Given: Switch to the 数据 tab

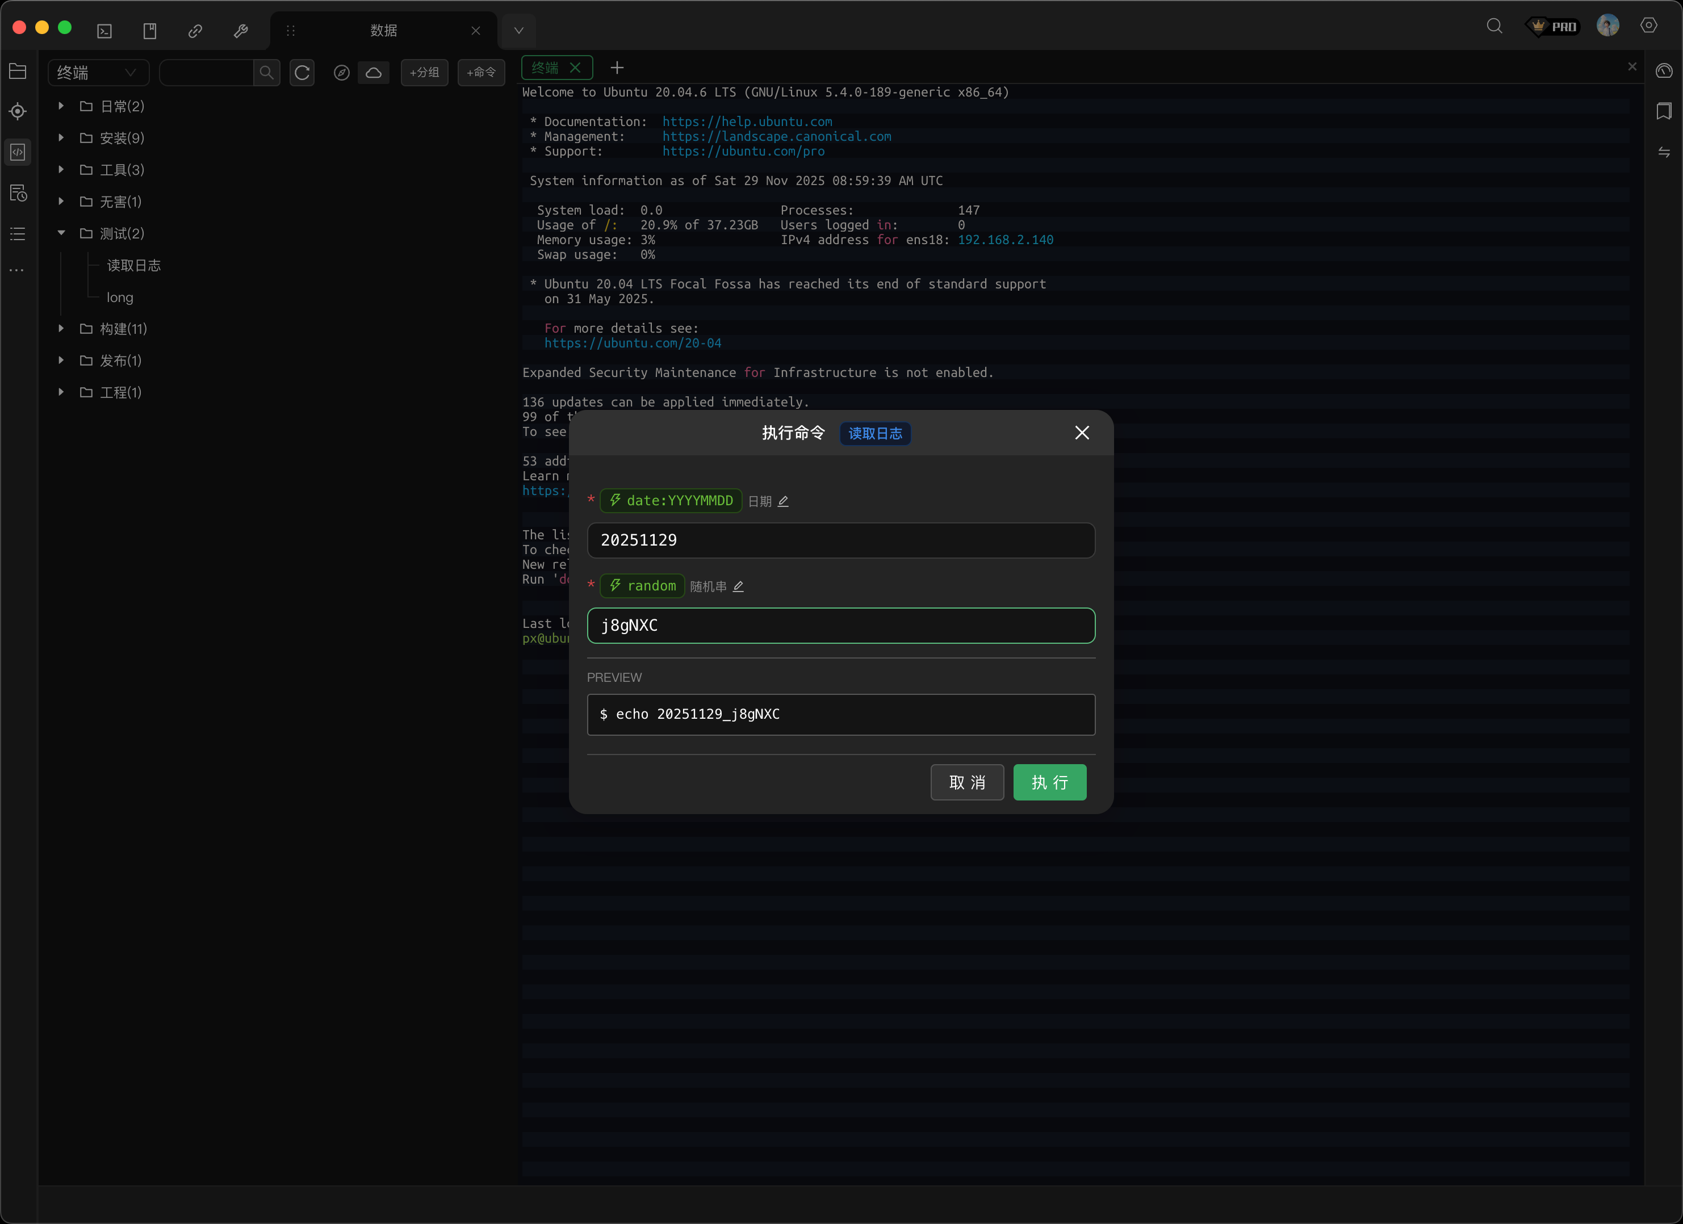Looking at the screenshot, I should click(384, 31).
